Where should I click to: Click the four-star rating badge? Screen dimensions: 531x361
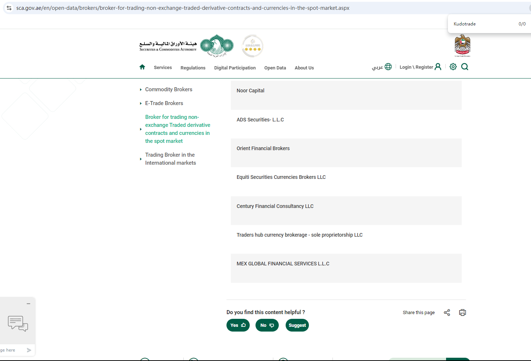(x=253, y=46)
